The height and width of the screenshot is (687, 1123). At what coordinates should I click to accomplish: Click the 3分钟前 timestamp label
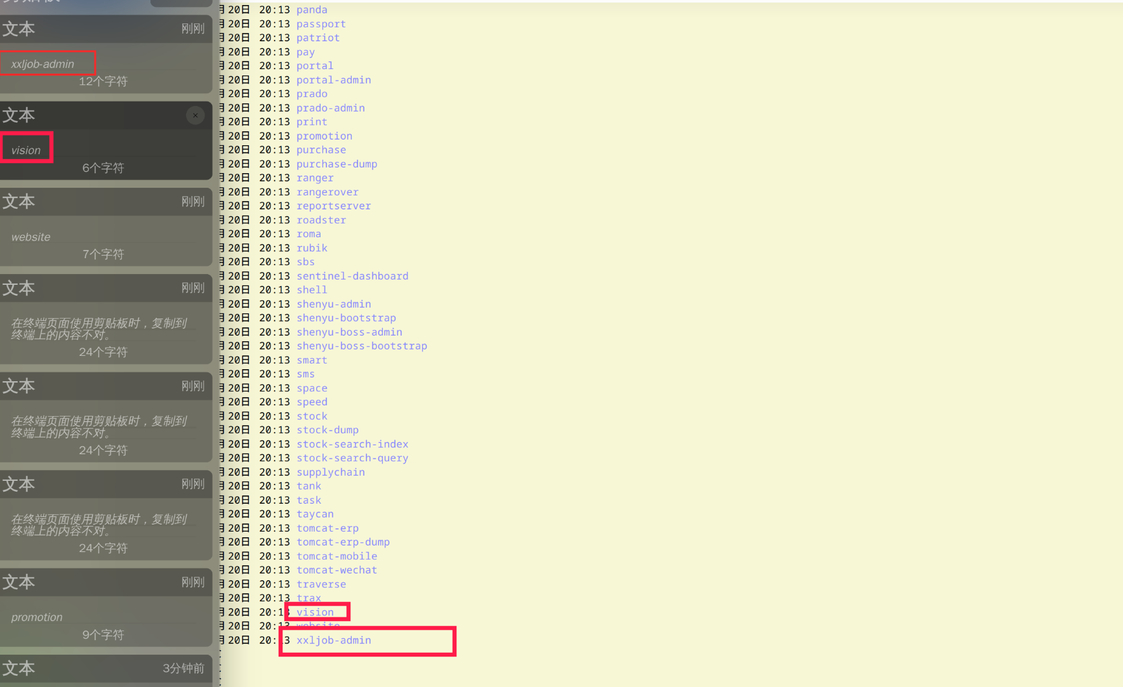pyautogui.click(x=183, y=668)
